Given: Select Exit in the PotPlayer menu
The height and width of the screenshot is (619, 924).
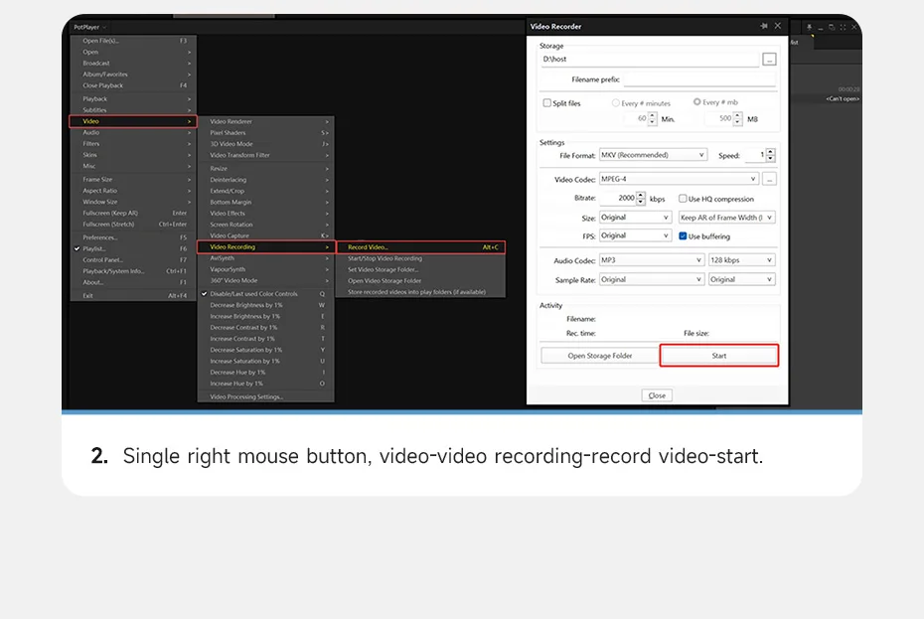Looking at the screenshot, I should 133,296.
